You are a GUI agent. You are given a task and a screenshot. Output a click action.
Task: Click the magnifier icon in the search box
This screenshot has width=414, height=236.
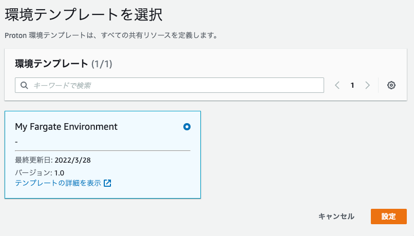point(24,85)
